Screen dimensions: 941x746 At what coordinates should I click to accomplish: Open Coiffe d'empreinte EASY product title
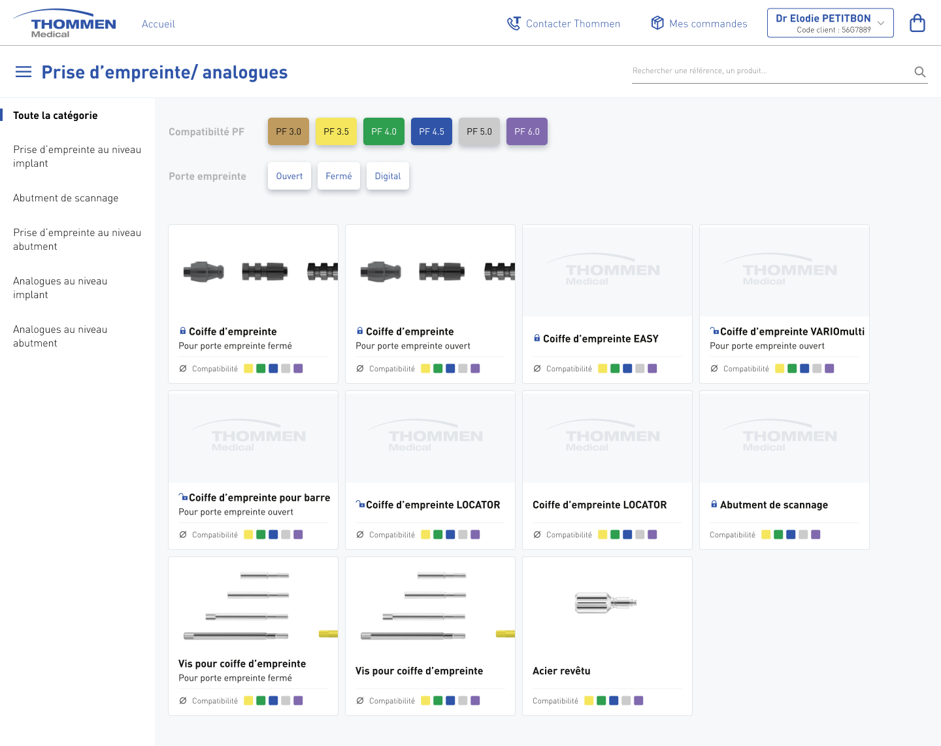coord(601,339)
